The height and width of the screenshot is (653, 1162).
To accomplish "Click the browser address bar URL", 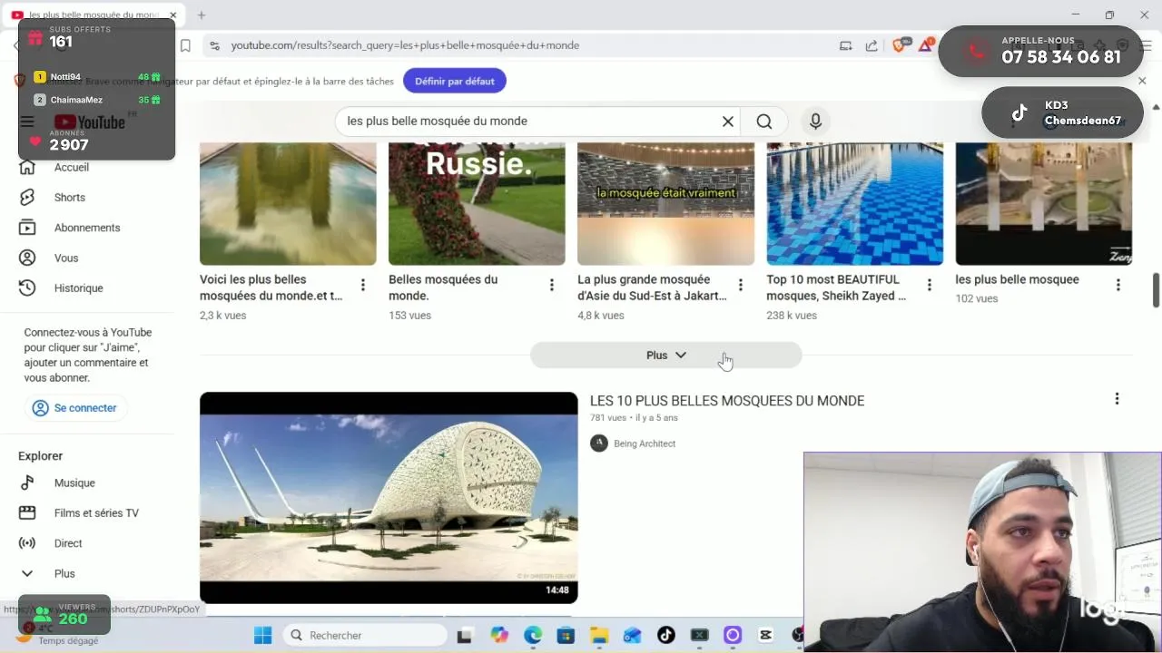I will point(405,45).
